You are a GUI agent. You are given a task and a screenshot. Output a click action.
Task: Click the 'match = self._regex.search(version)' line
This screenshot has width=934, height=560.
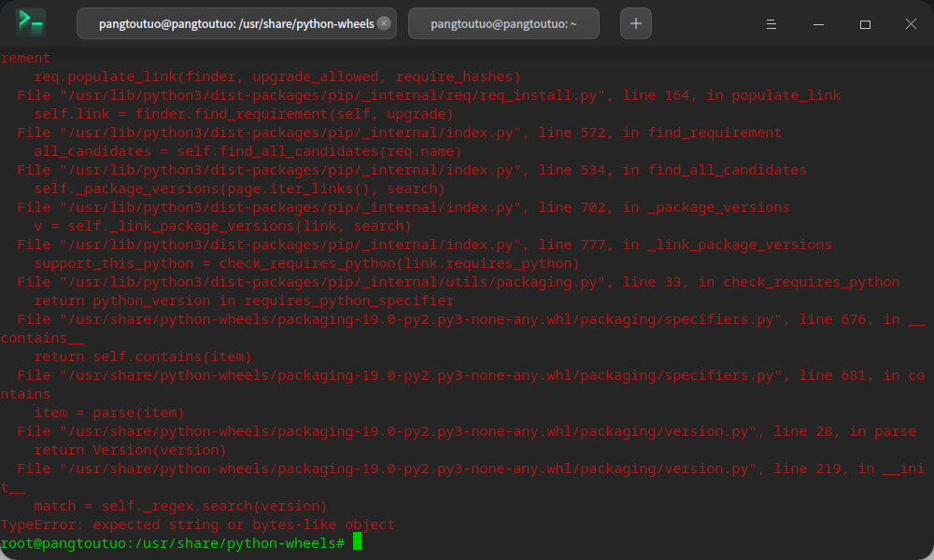180,506
